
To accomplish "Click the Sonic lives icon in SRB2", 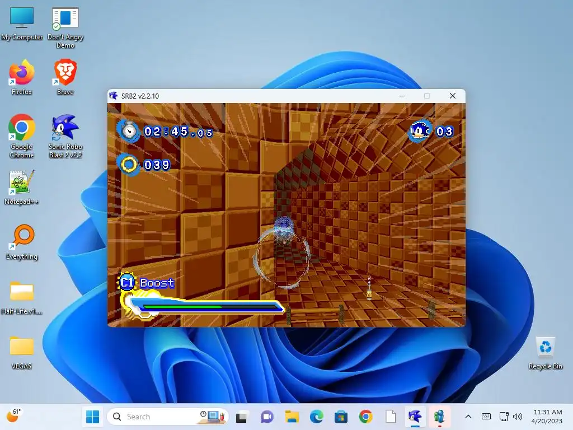I will [420, 130].
